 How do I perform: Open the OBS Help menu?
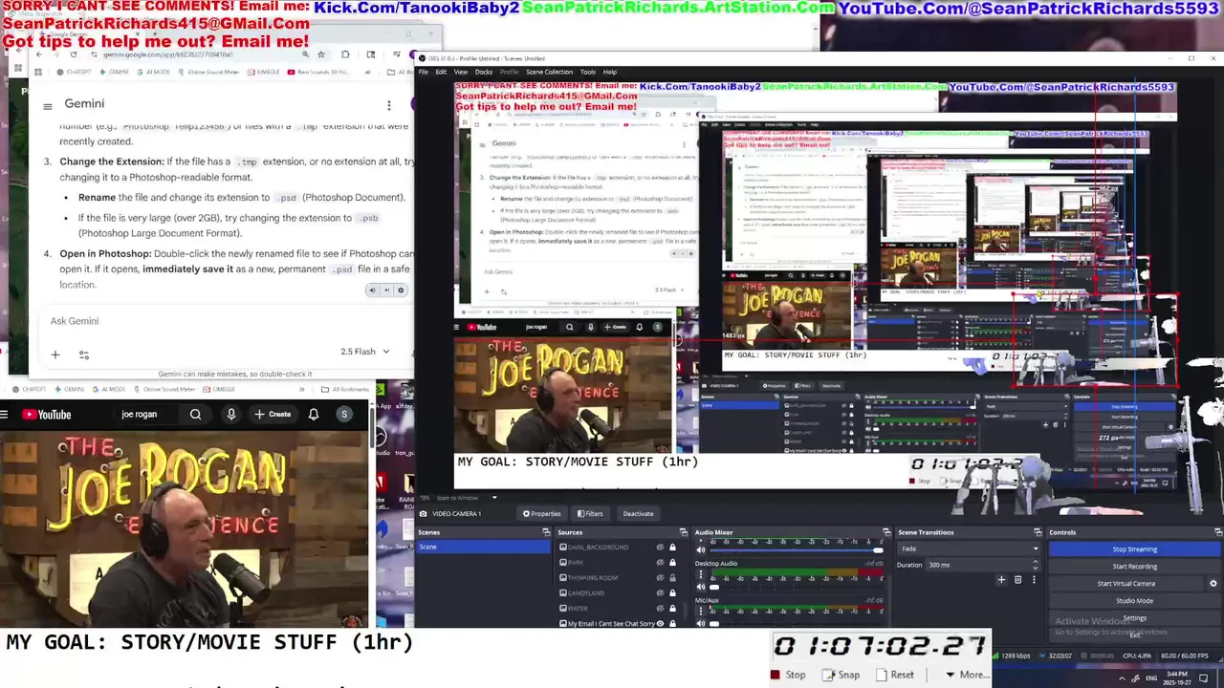pos(610,72)
